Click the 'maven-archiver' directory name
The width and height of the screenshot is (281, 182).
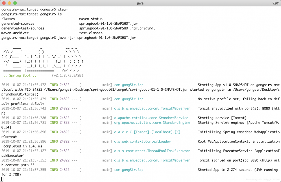pyautogui.click(x=15, y=33)
